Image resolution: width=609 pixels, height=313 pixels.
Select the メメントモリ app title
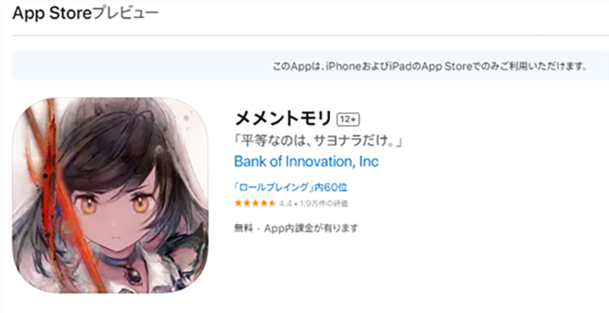point(283,119)
